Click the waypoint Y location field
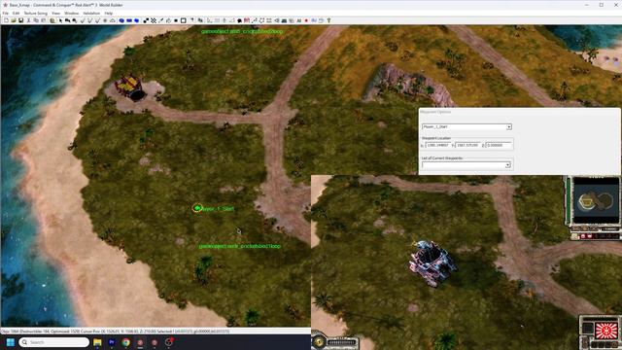 pos(468,145)
